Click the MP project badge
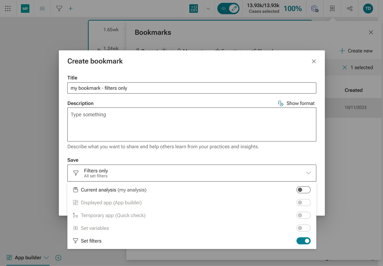The height and width of the screenshot is (266, 383). (x=25, y=9)
